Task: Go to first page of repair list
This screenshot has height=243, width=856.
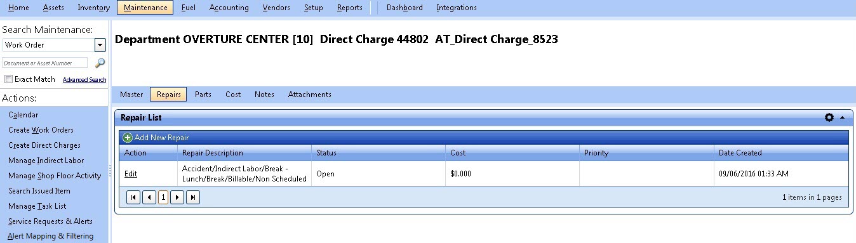Action: coord(133,197)
